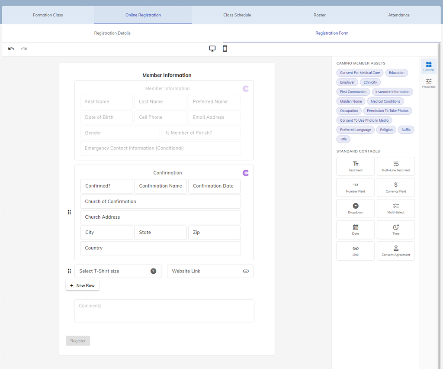Add the First Communion asset chip
This screenshot has width=443, height=369.
[x=353, y=92]
